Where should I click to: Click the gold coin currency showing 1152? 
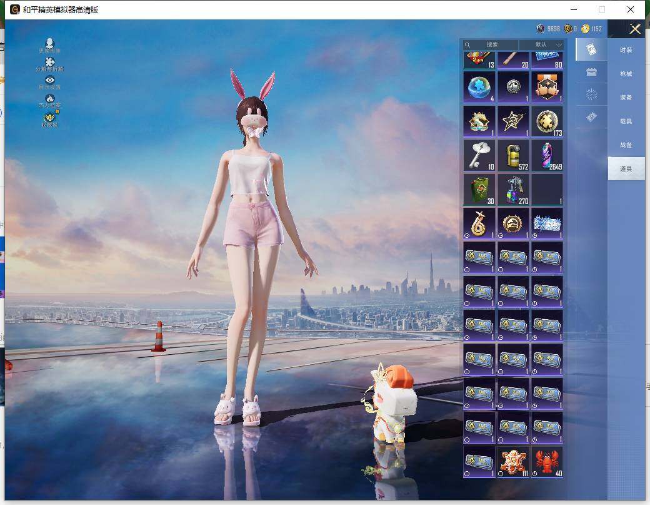pos(591,29)
